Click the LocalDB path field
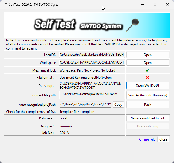174x163 pixels. point(92,55)
